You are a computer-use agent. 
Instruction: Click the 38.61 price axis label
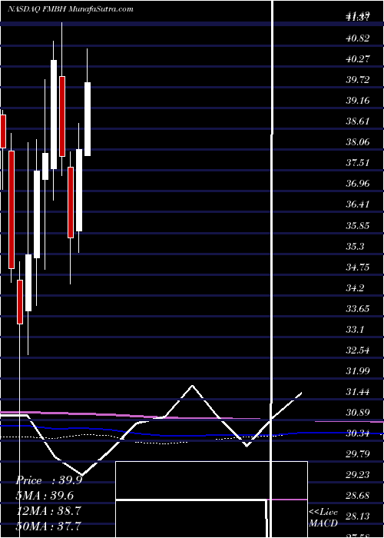[x=357, y=121]
